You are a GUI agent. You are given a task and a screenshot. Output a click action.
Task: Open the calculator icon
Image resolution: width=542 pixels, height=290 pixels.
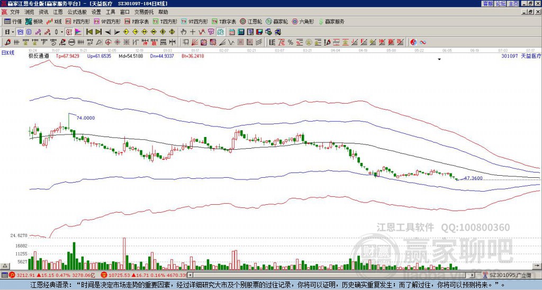(x=241, y=32)
